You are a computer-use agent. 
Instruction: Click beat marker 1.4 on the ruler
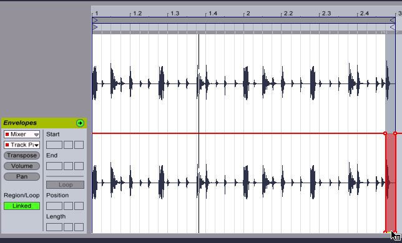pos(213,13)
